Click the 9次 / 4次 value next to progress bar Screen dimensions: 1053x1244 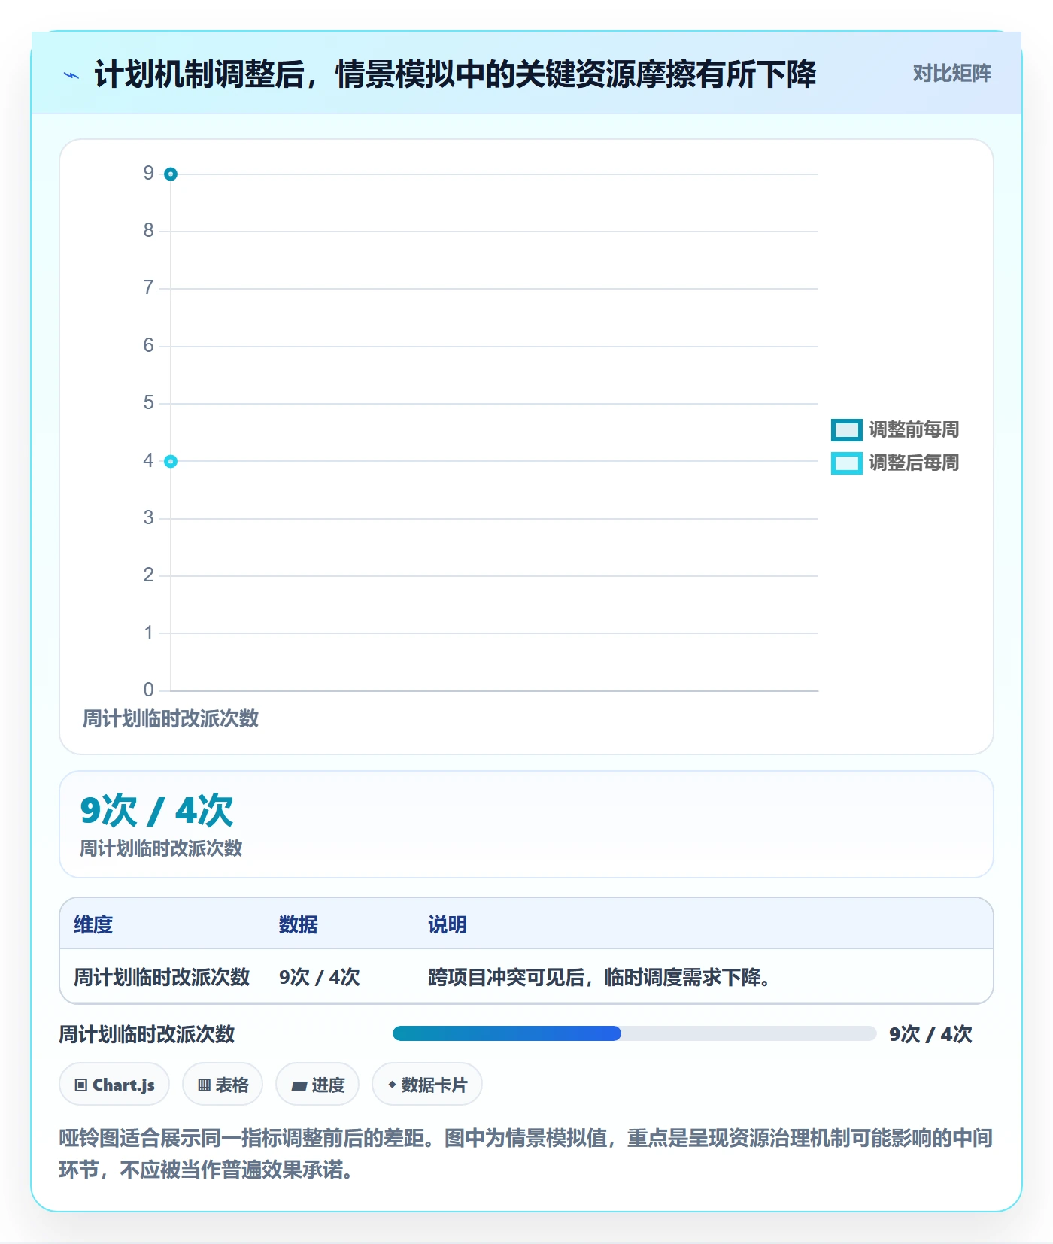(930, 1034)
